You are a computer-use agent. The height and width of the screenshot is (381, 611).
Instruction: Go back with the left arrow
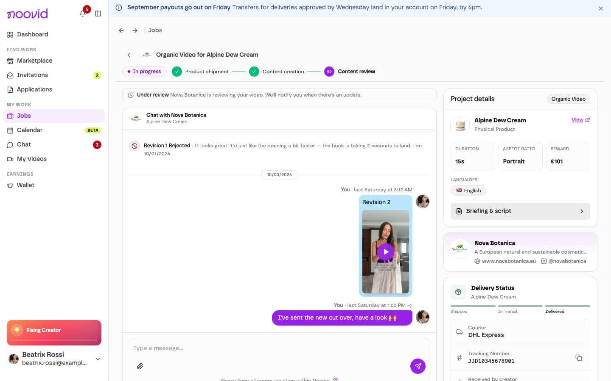pos(121,30)
